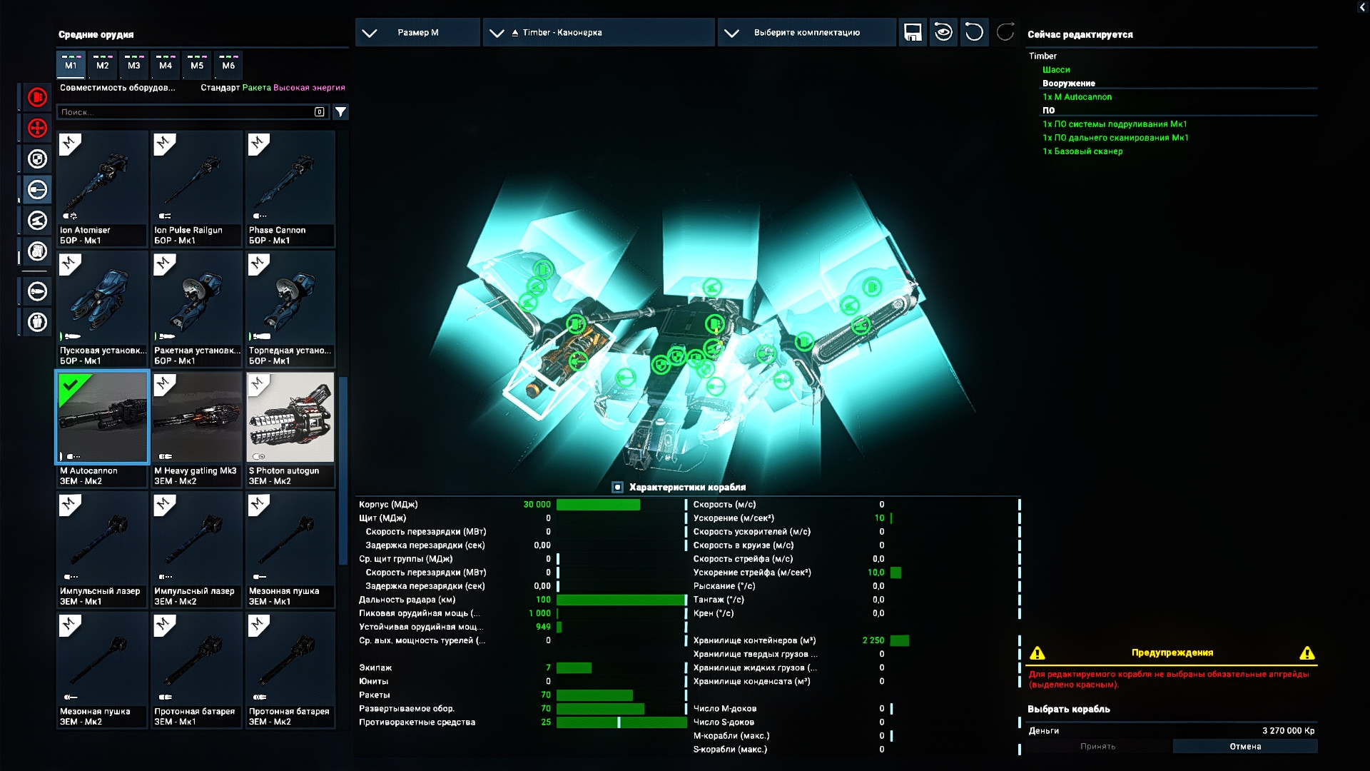Select Импульсный лазер ЗЕМ - Мк1 card
Viewport: 1370px width, 771px height.
102,550
